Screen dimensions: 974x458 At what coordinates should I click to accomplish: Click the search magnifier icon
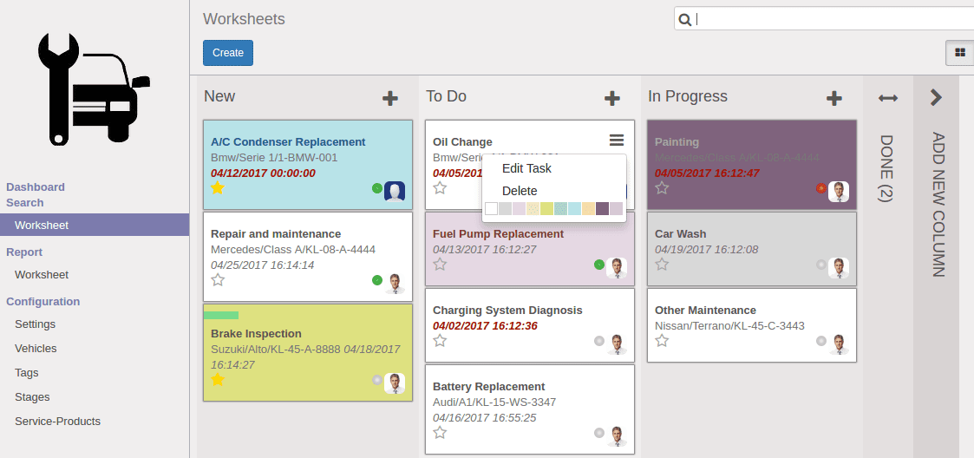click(x=685, y=19)
